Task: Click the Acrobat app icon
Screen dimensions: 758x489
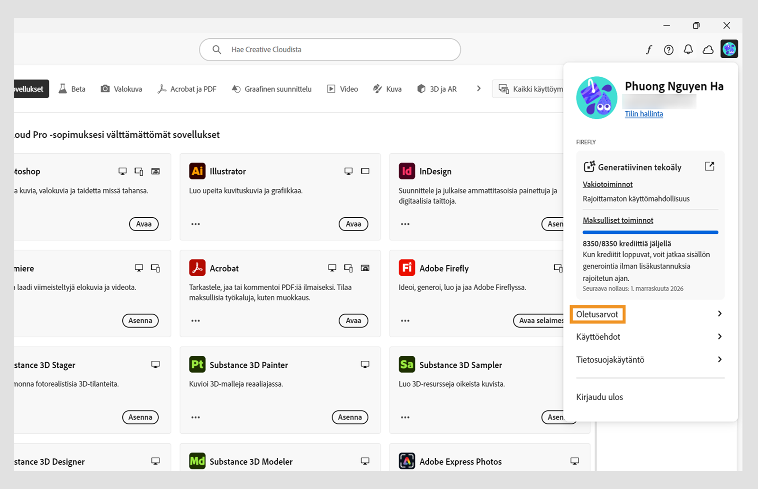Action: [197, 268]
